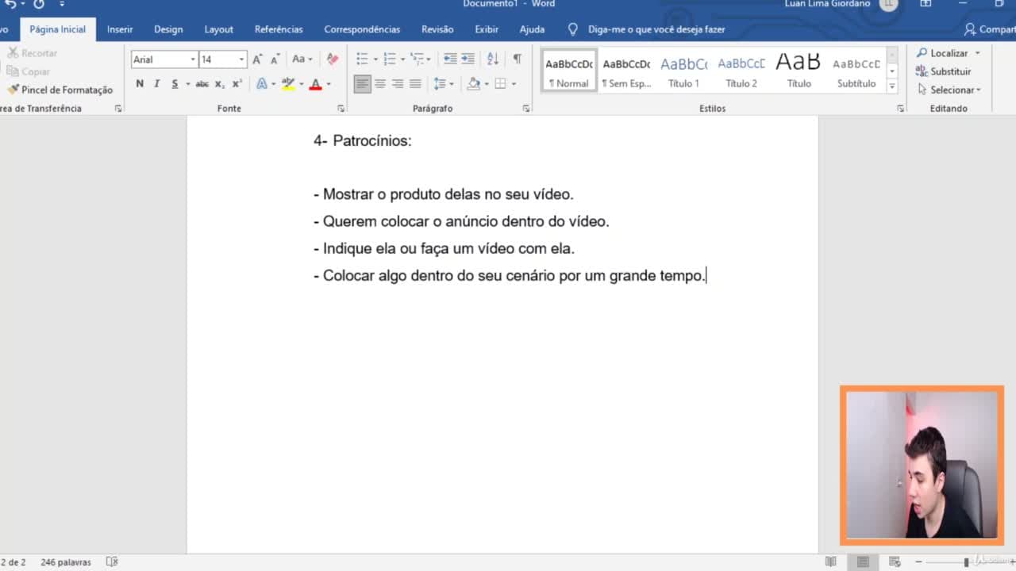Redo the action in the quick access bar
Screen dimensions: 1016x571
(x=39, y=4)
